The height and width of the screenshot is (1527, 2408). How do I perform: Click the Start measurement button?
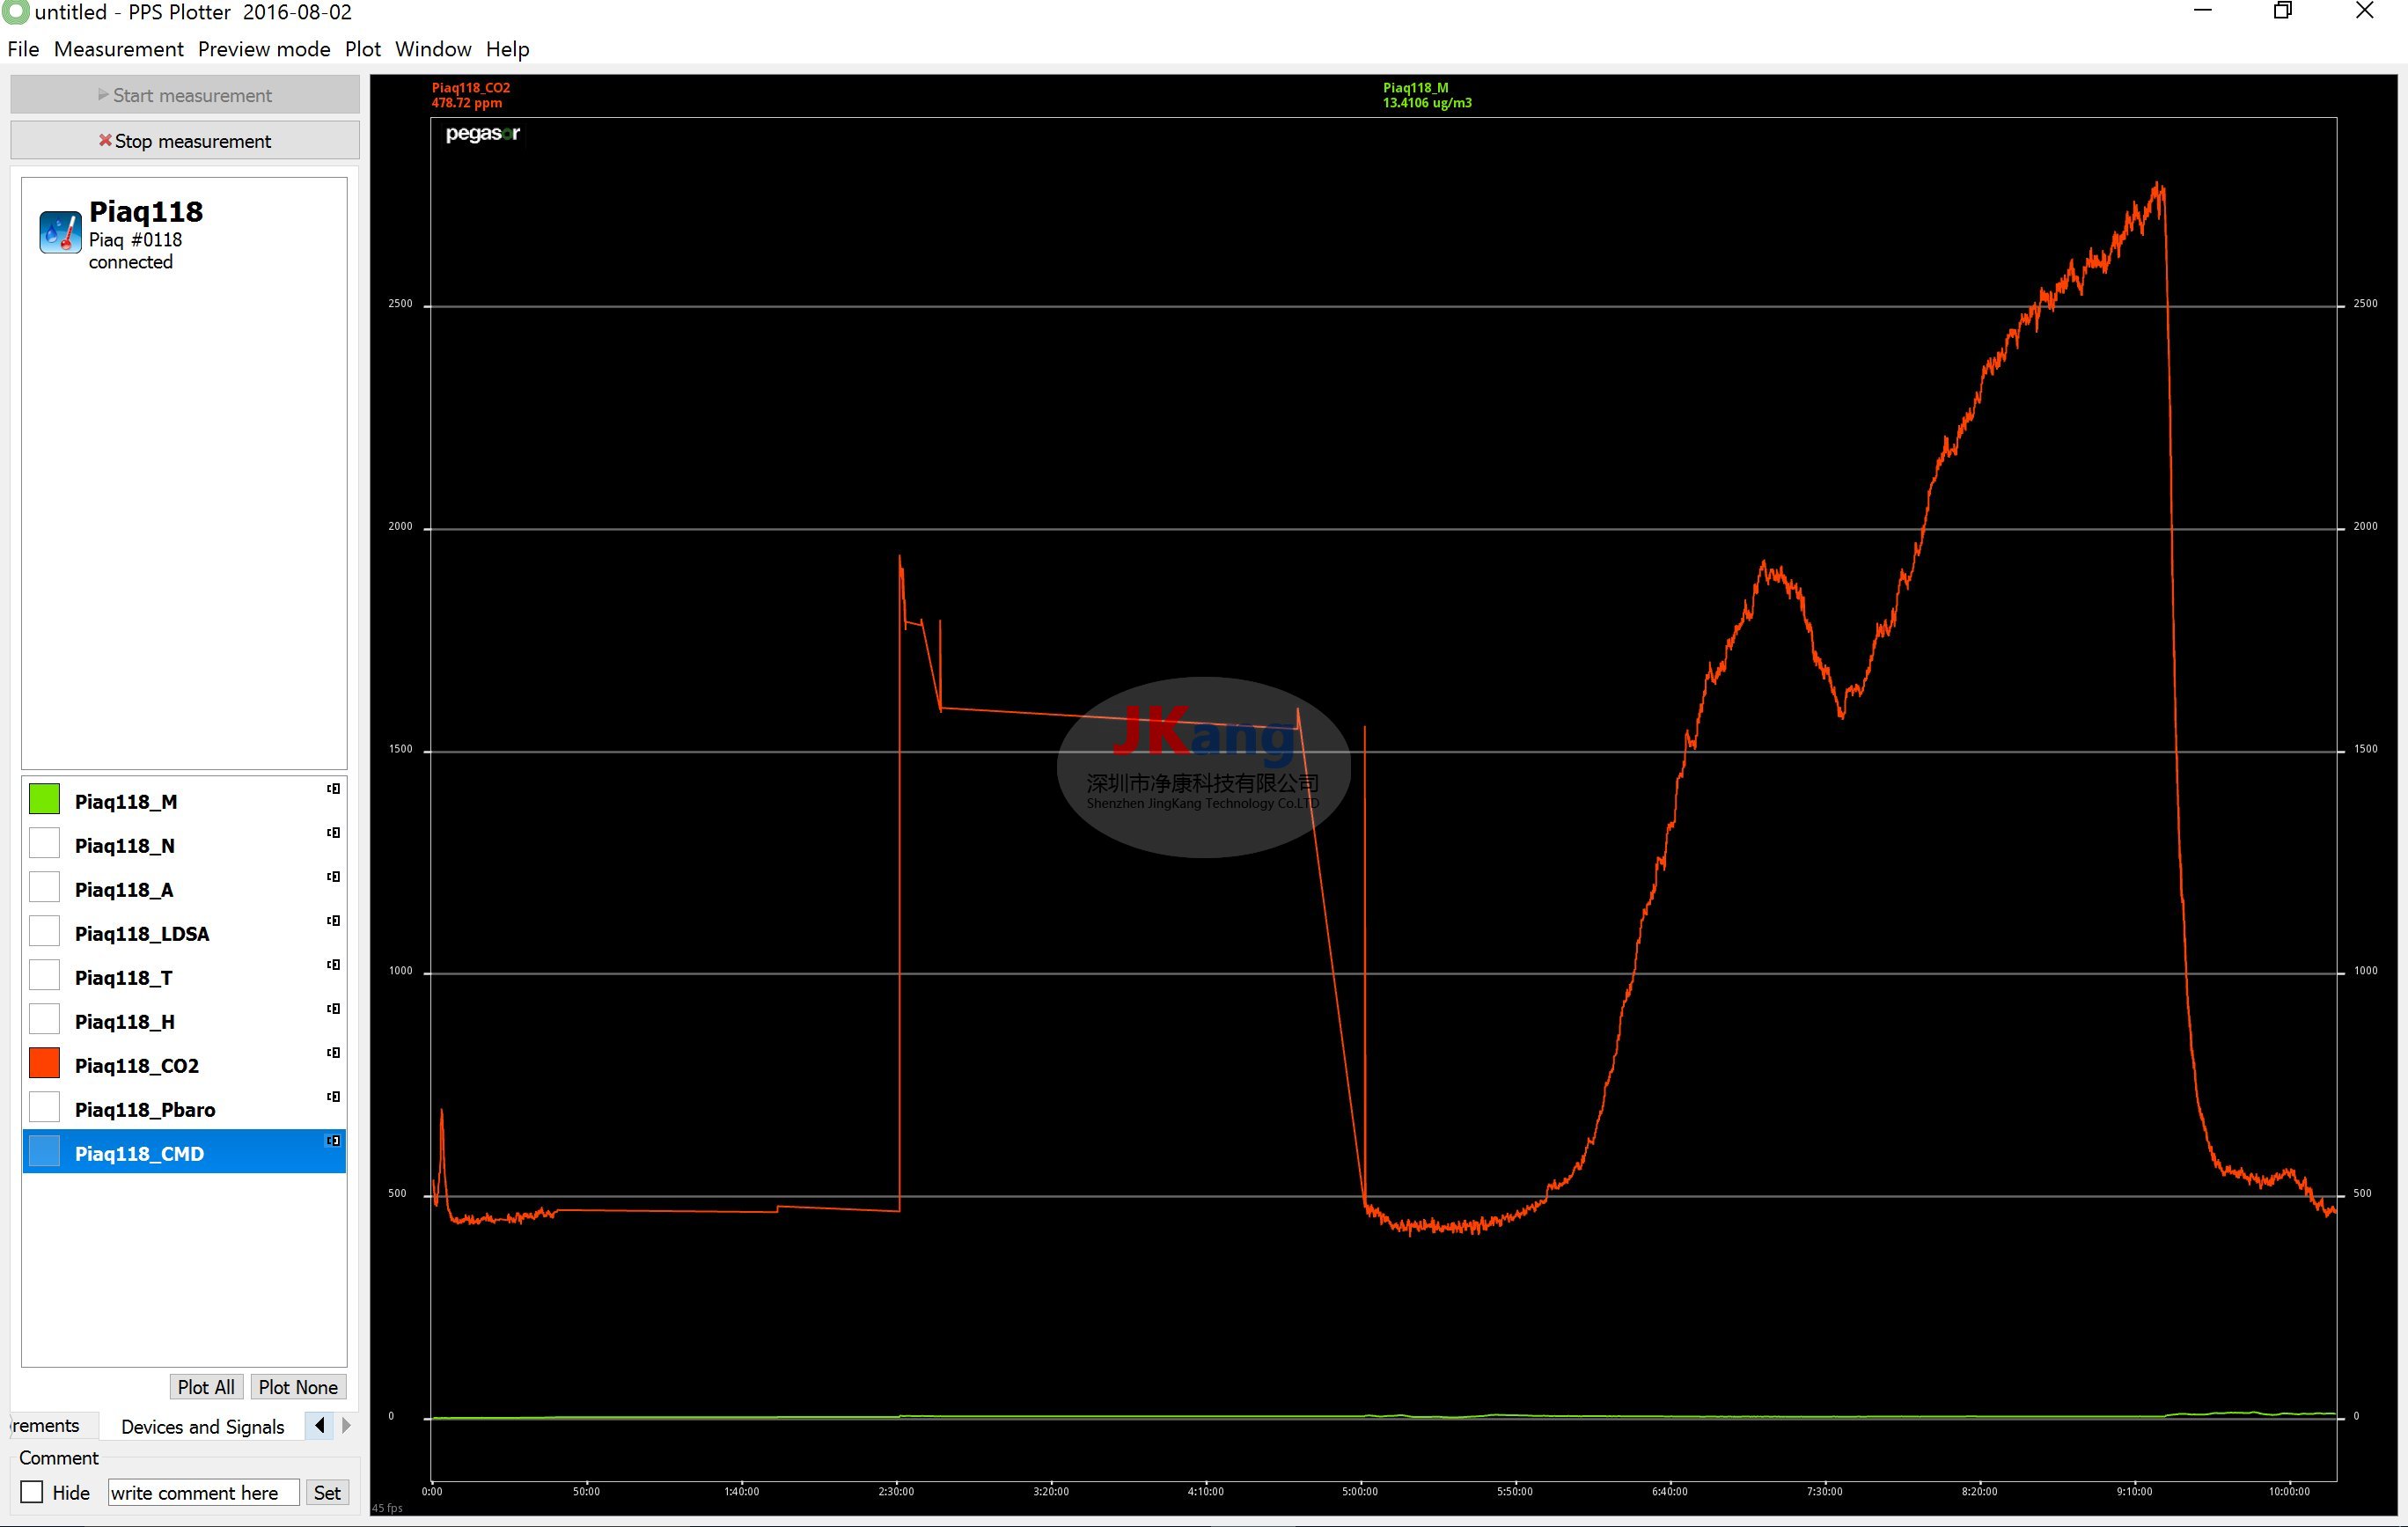point(185,95)
